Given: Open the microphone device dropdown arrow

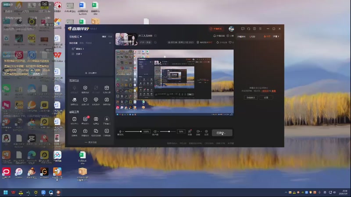Looking at the screenshot, I should tap(123, 132).
